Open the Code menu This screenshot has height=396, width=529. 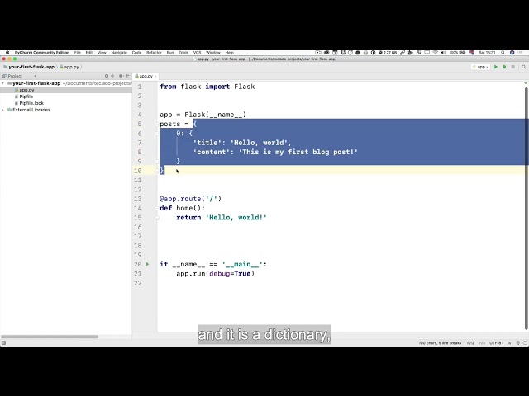click(x=136, y=53)
